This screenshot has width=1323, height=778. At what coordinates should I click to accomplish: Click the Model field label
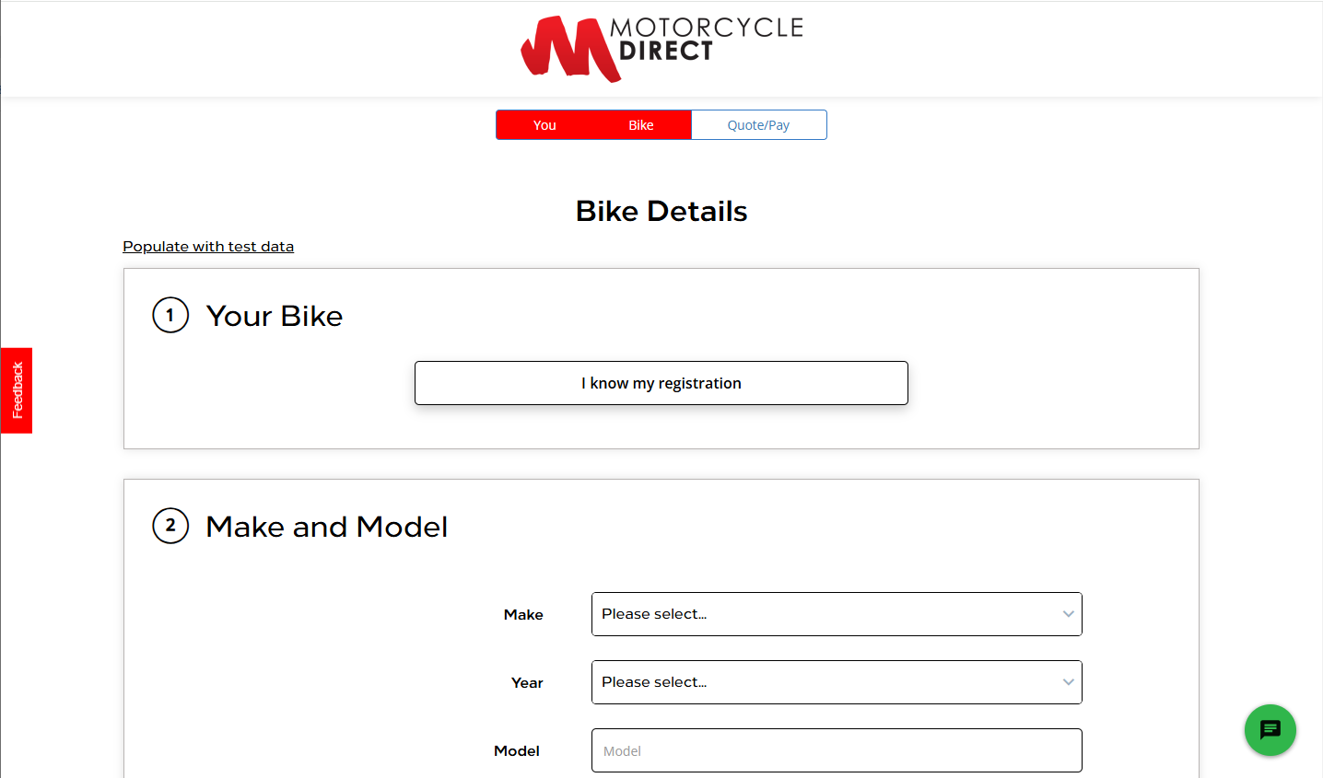[517, 750]
